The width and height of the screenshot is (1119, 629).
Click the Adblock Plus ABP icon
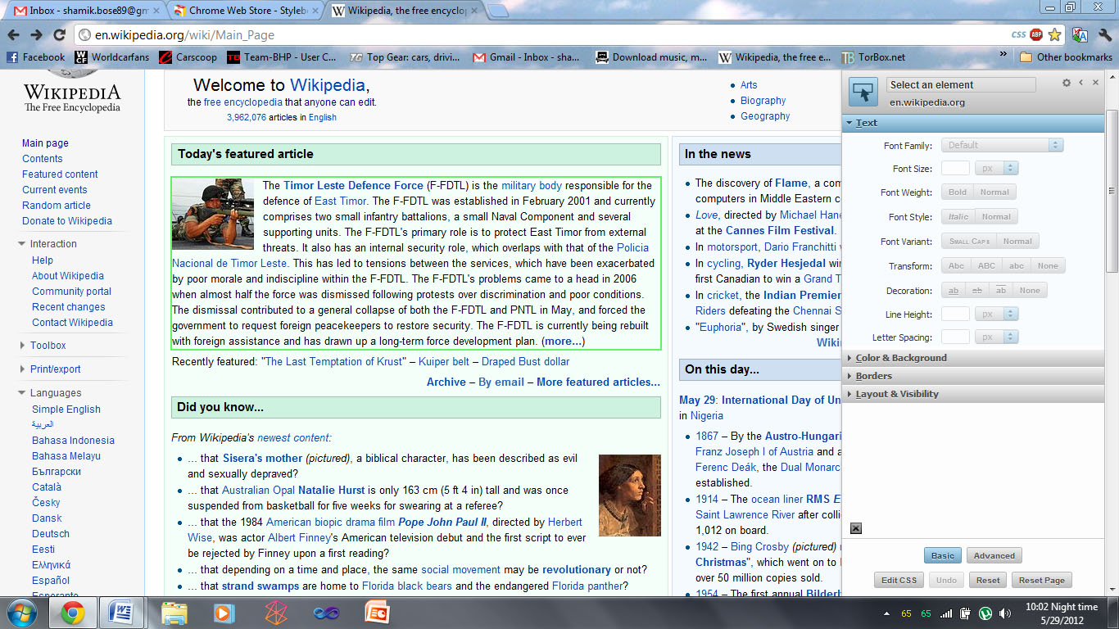[x=1036, y=34]
